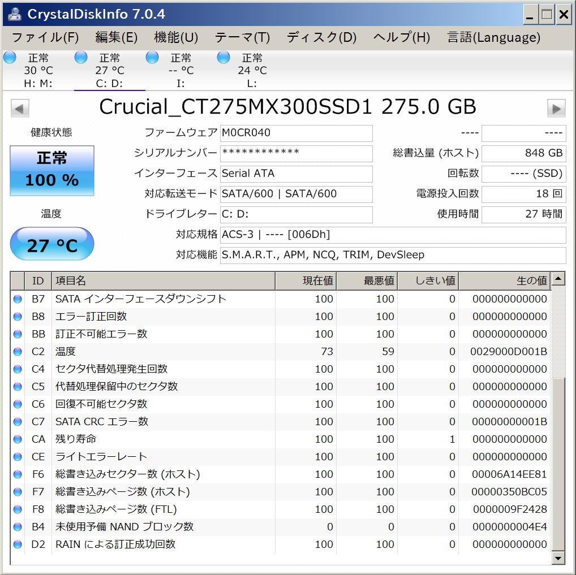This screenshot has width=576, height=575.
Task: Click the 現在値 column header
Action: pos(306,281)
